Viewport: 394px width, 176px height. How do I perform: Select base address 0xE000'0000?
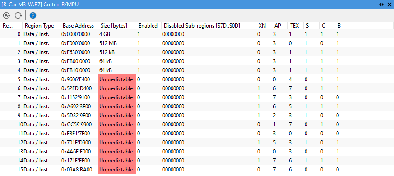(76, 43)
